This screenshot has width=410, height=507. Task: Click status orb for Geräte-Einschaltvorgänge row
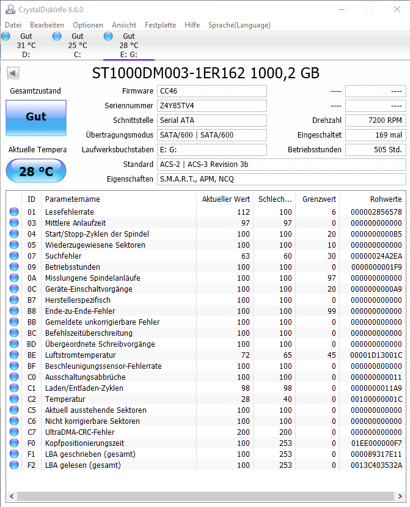click(x=14, y=289)
